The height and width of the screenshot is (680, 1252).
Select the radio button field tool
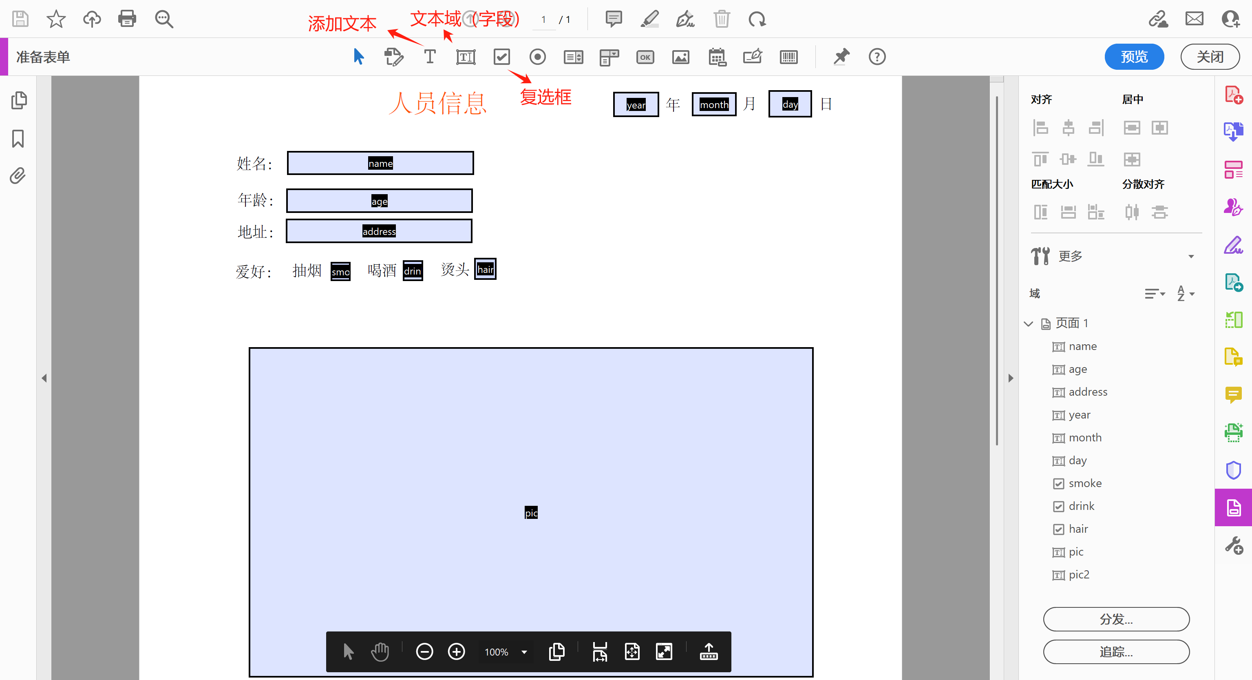tap(537, 57)
